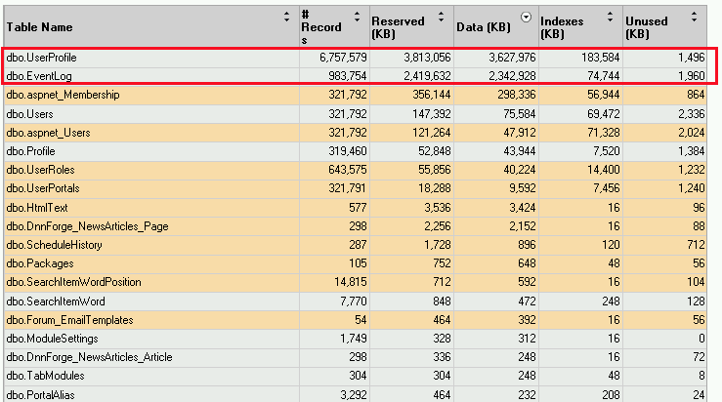722x402 pixels.
Task: Select the dbo.aspnet_Membership row name
Action: tap(64, 95)
